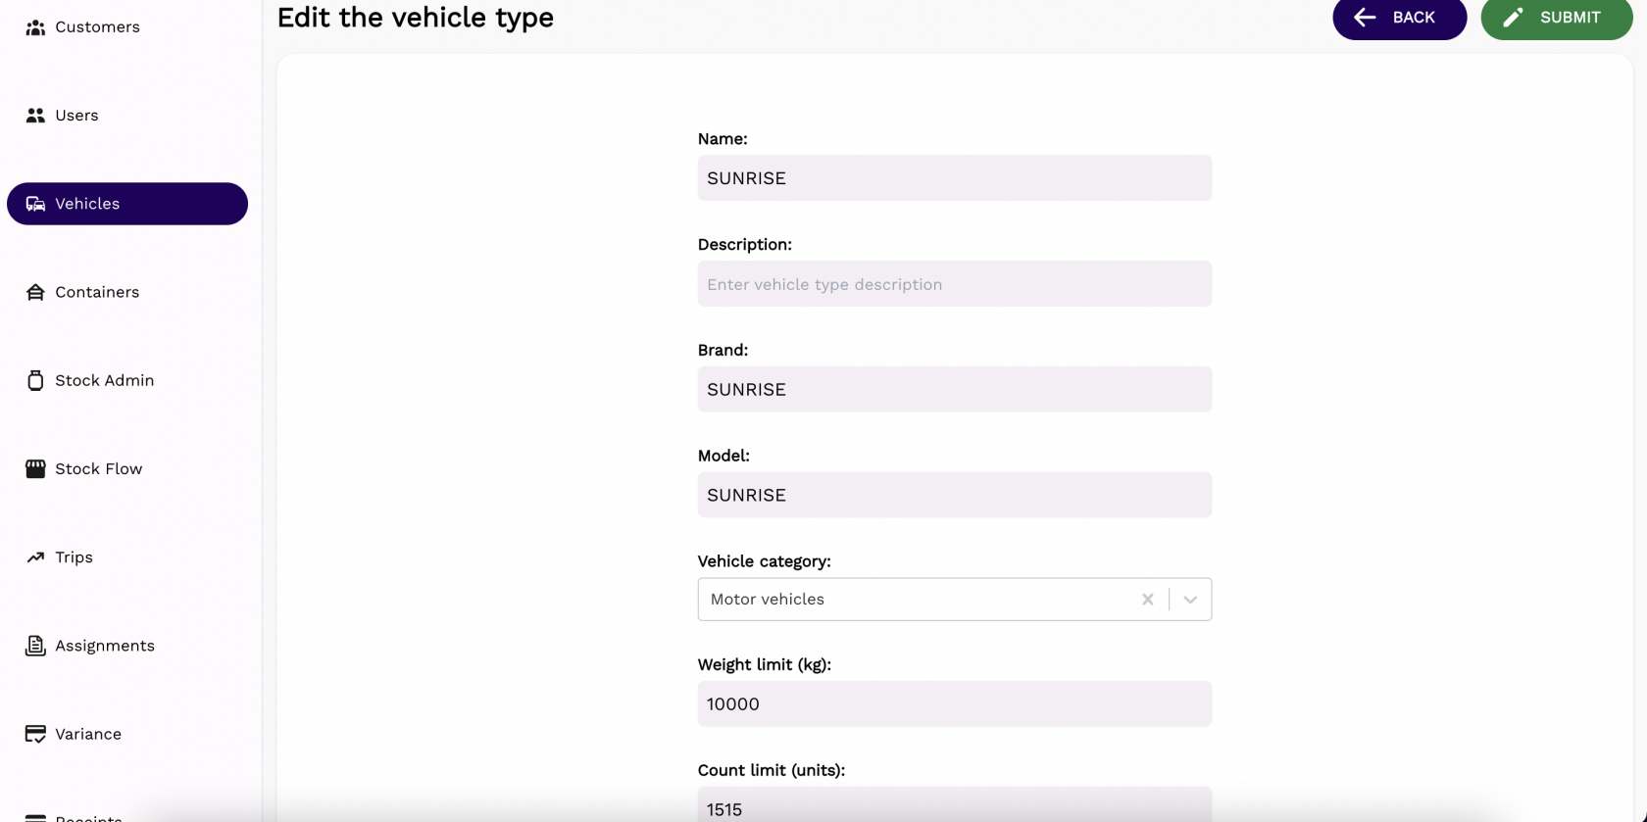Viewport: 1647px width, 822px height.
Task: Navigate to Containers
Action: tap(127, 292)
